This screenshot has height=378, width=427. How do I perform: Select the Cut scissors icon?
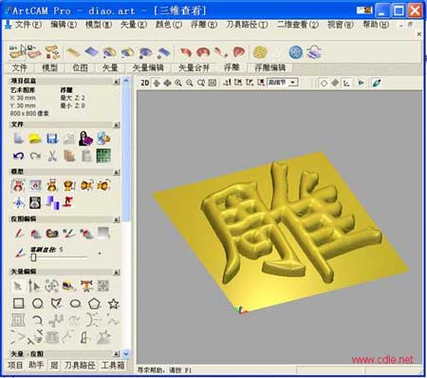click(x=52, y=156)
